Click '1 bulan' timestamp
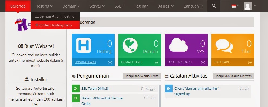The width and height of the screenshot is (268, 107). pyautogui.click(x=150, y=98)
